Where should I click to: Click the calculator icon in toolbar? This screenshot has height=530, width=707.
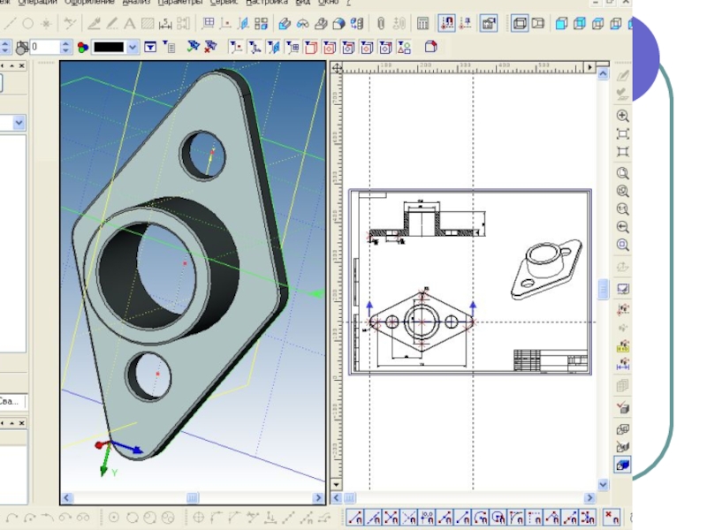point(423,24)
